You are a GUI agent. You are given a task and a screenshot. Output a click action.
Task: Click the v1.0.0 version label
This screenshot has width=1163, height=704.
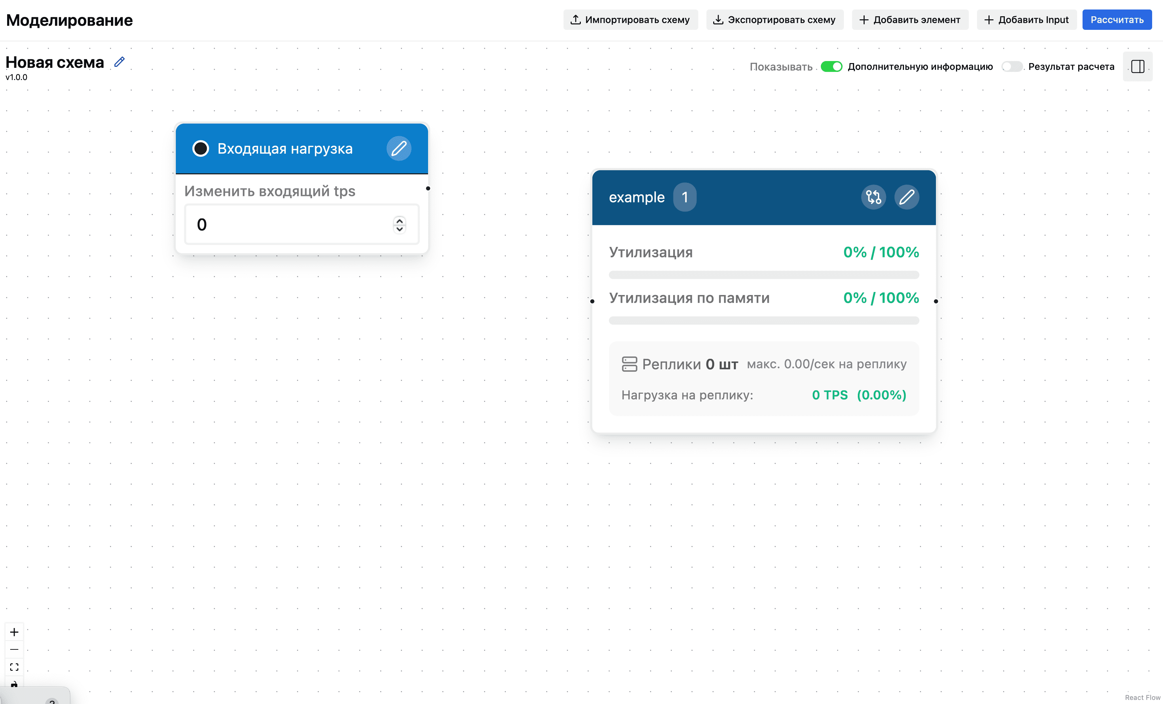(17, 77)
